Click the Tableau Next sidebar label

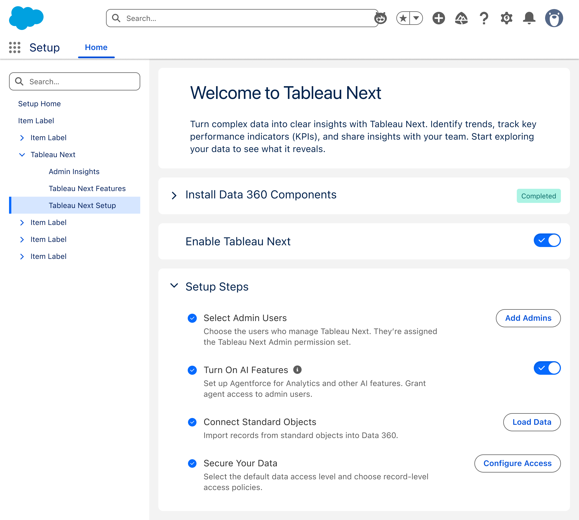click(x=53, y=155)
